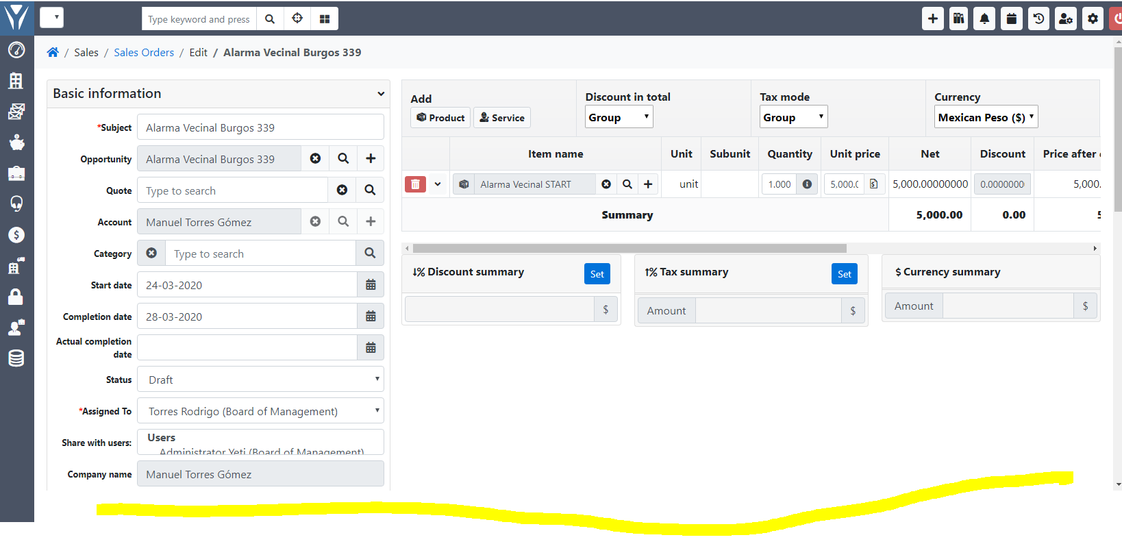Open the padlock icon in sidebar
Image resolution: width=1122 pixels, height=544 pixels.
pyautogui.click(x=16, y=296)
